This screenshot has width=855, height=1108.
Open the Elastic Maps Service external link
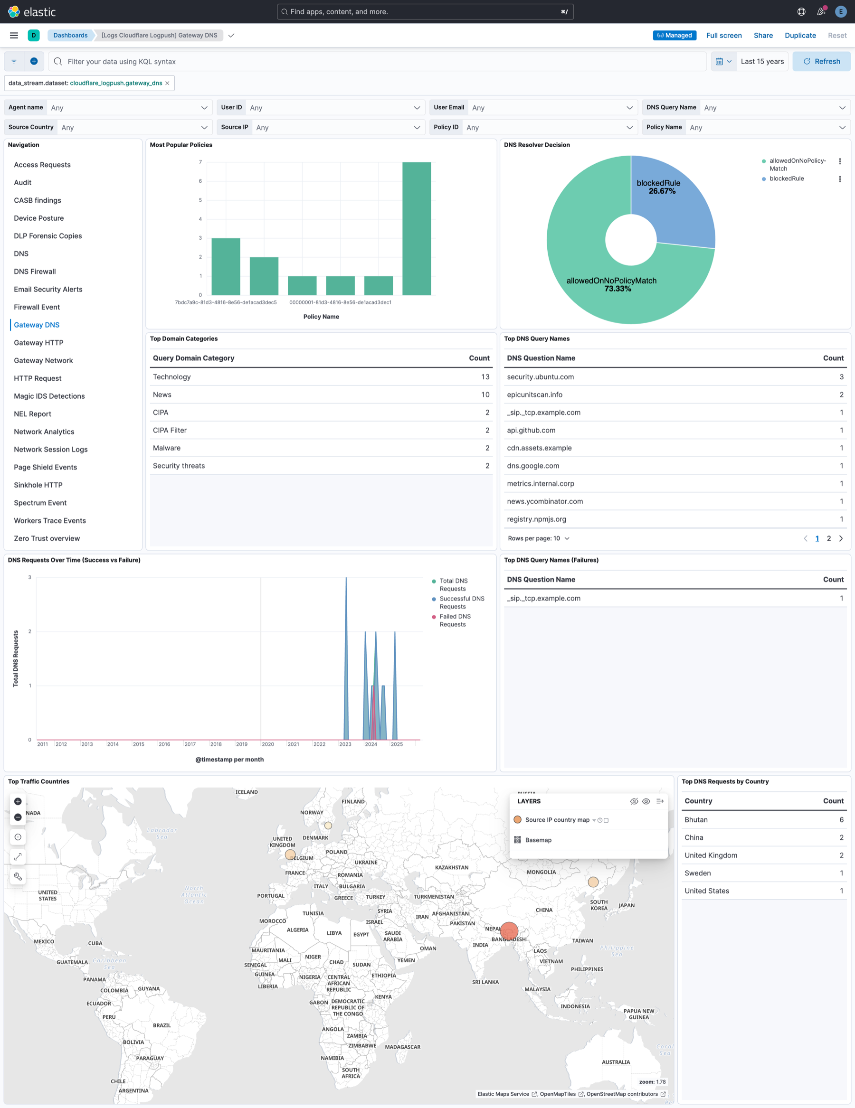[507, 1094]
